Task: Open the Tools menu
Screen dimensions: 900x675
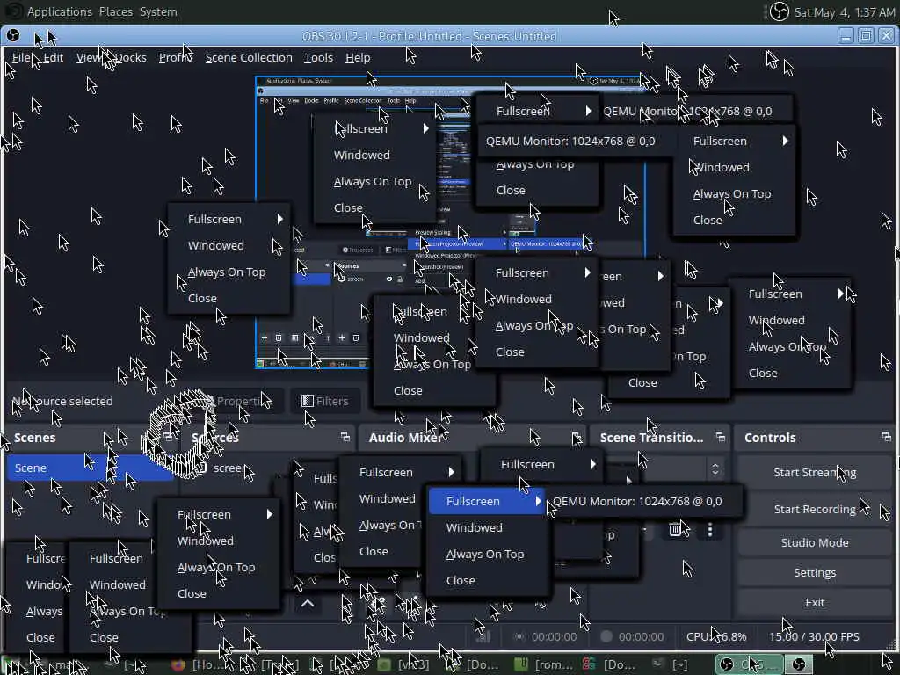Action: (318, 57)
